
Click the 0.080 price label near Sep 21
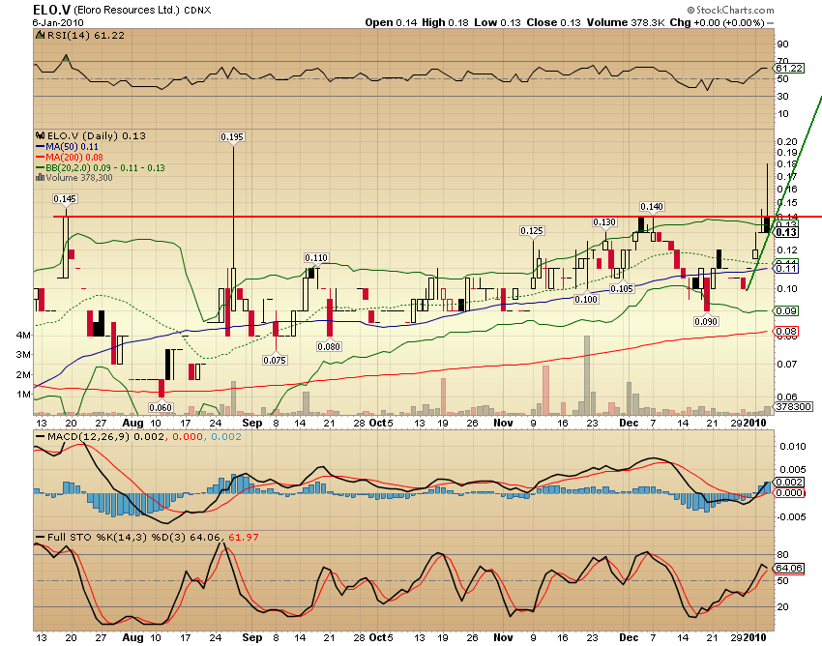(x=329, y=346)
